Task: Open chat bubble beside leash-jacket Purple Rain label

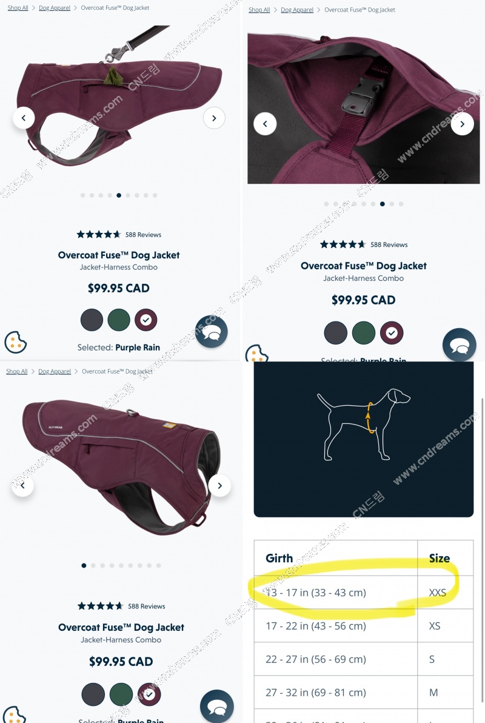Action: pyautogui.click(x=212, y=332)
